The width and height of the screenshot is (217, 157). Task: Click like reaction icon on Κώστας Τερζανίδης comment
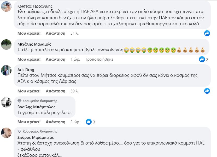tap(207, 33)
